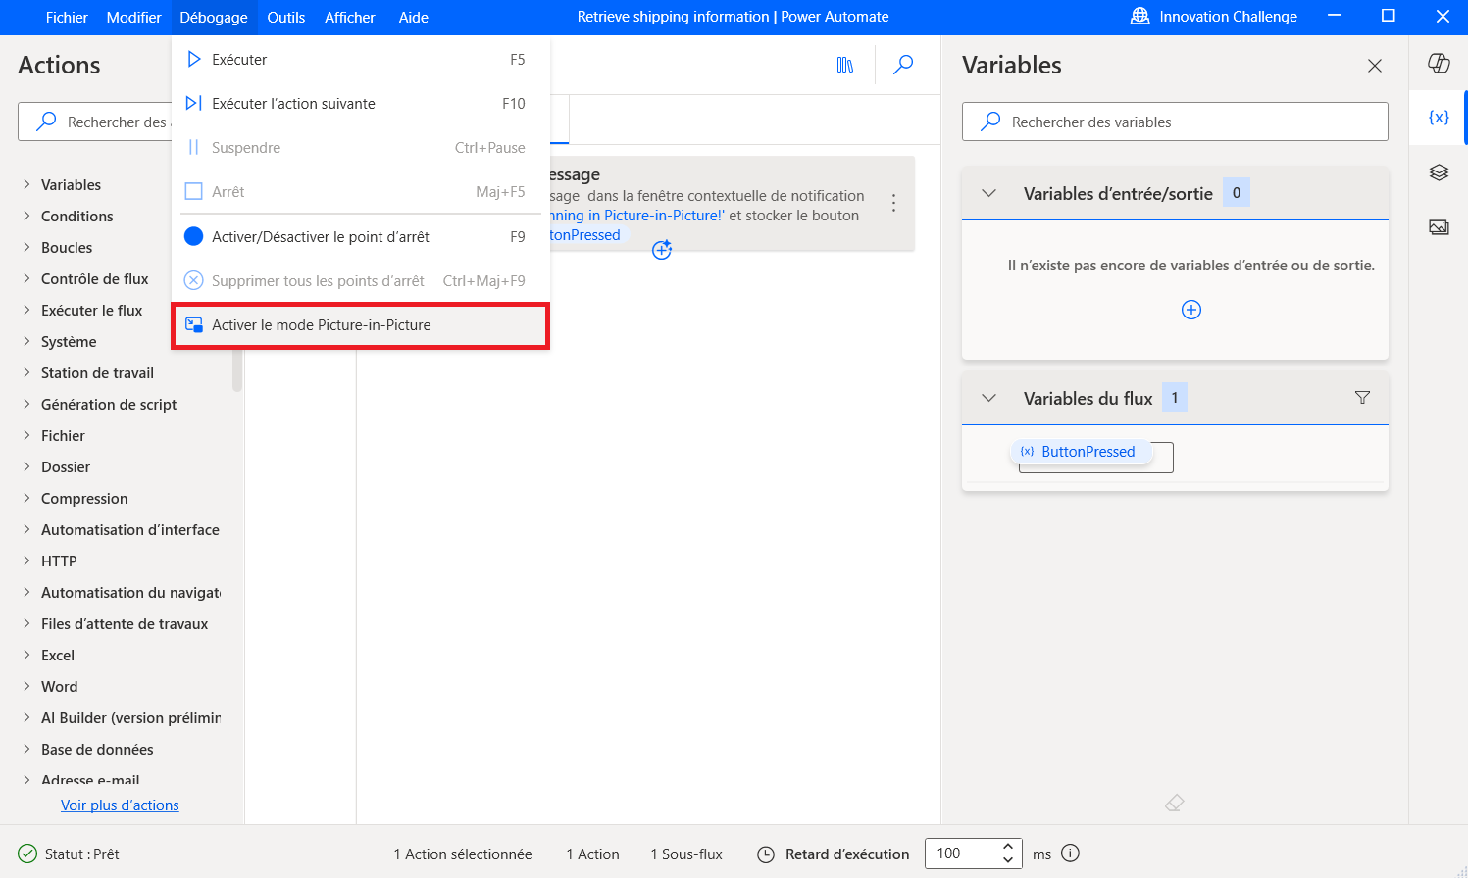Click the '1 Action sélectionnée' status text

tap(463, 854)
